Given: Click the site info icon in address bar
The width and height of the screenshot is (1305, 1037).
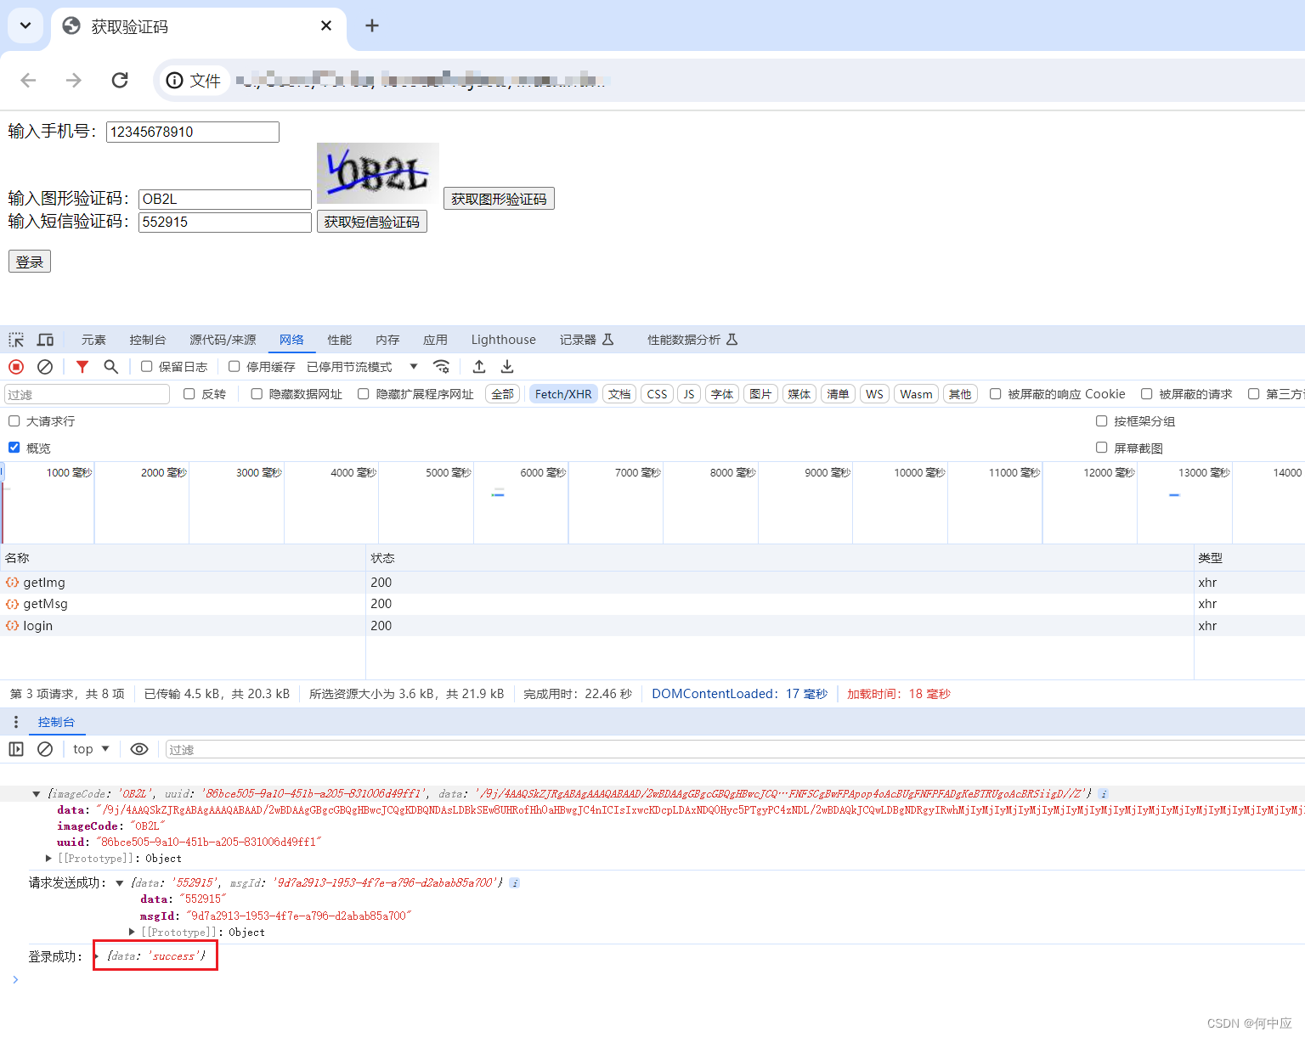Looking at the screenshot, I should (x=174, y=80).
